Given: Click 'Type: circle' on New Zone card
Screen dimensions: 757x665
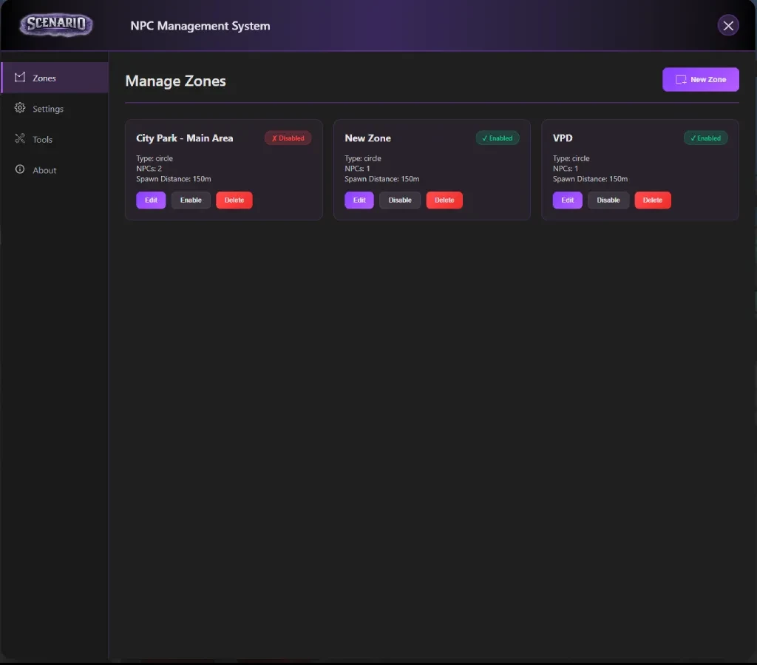Looking at the screenshot, I should point(362,158).
